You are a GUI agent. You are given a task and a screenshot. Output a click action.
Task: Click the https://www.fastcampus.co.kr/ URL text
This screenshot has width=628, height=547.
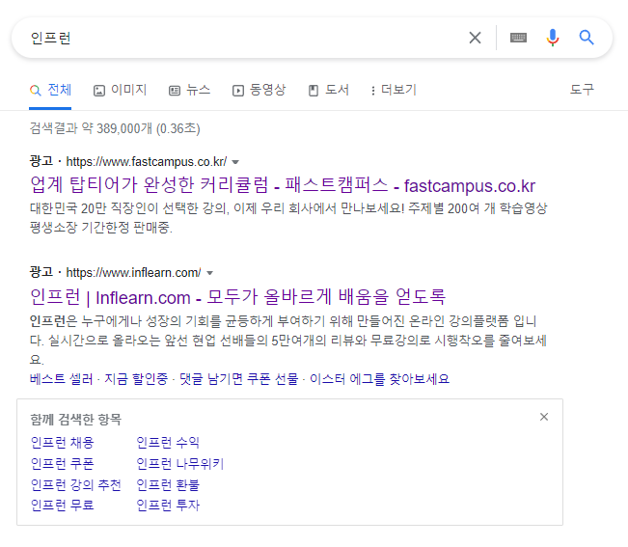coord(147,162)
